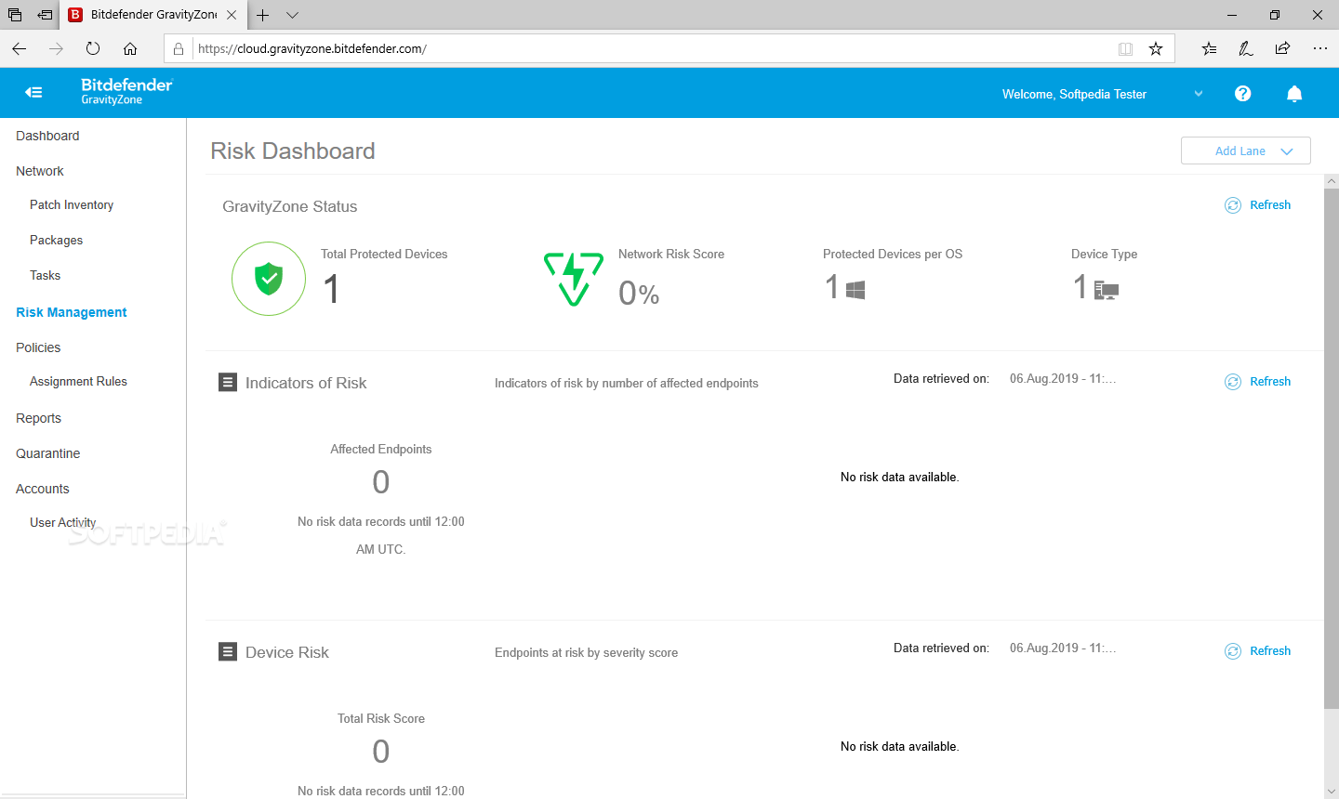This screenshot has width=1339, height=799.
Task: Click the refresh icon in Indicators of Risk
Action: click(x=1233, y=382)
